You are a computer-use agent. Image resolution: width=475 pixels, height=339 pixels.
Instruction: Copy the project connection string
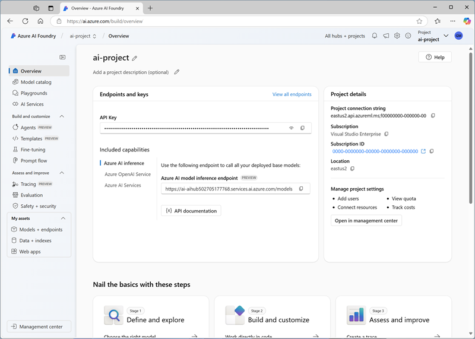click(433, 116)
